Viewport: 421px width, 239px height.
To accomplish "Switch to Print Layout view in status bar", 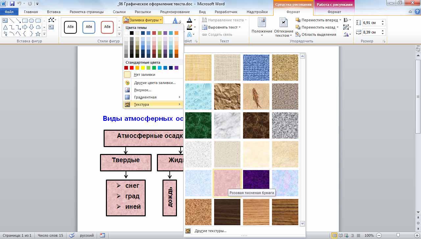I will pyautogui.click(x=334, y=235).
